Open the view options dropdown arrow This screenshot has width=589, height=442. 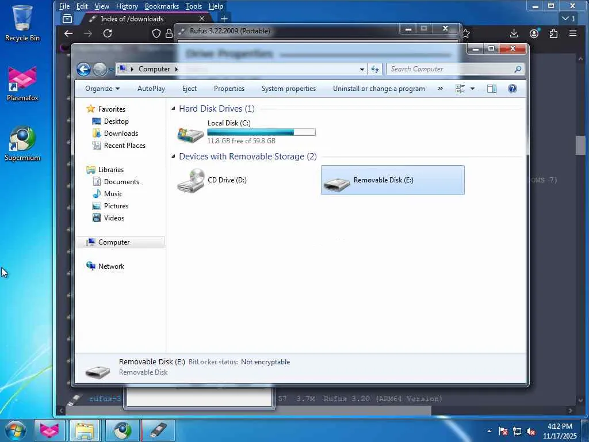(472, 89)
